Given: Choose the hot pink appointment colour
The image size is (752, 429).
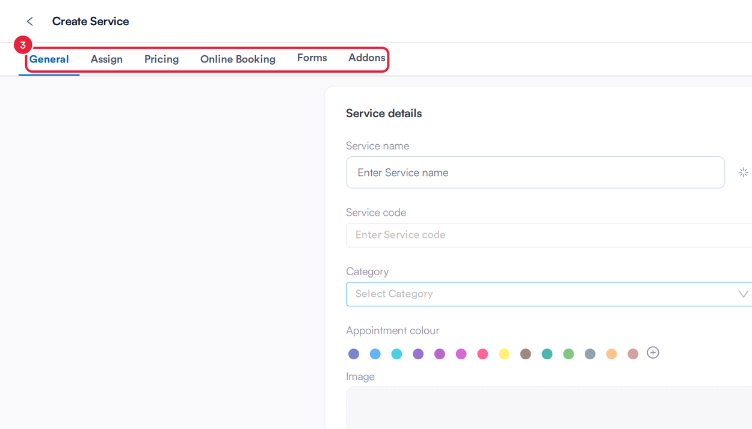Looking at the screenshot, I should 482,354.
